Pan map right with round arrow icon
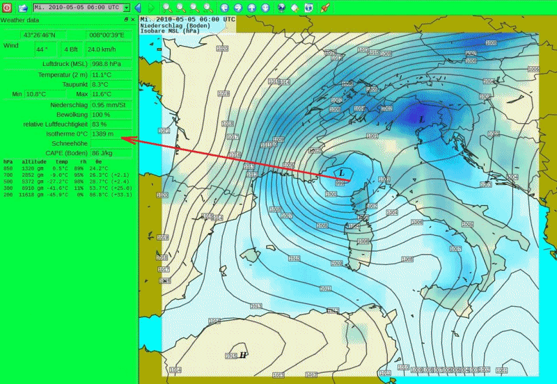 [x=238, y=8]
